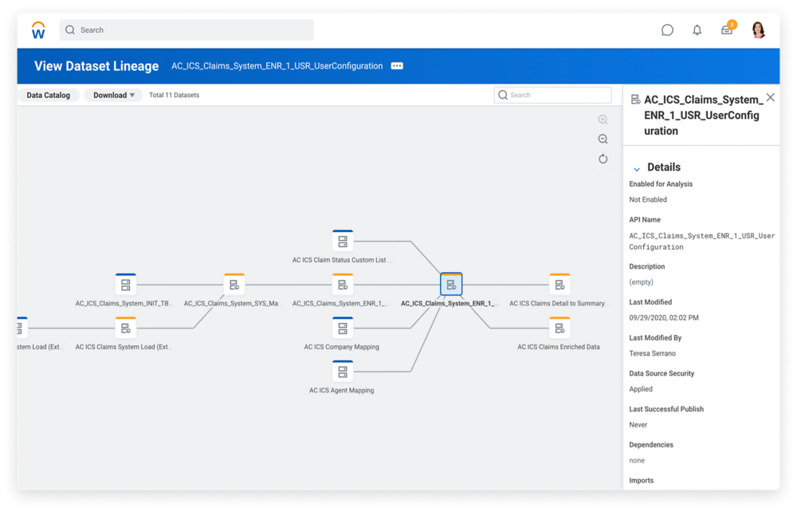Click the 'AC ICS Claims Detail to Summary' label
The height and width of the screenshot is (512, 797).
[x=558, y=304]
